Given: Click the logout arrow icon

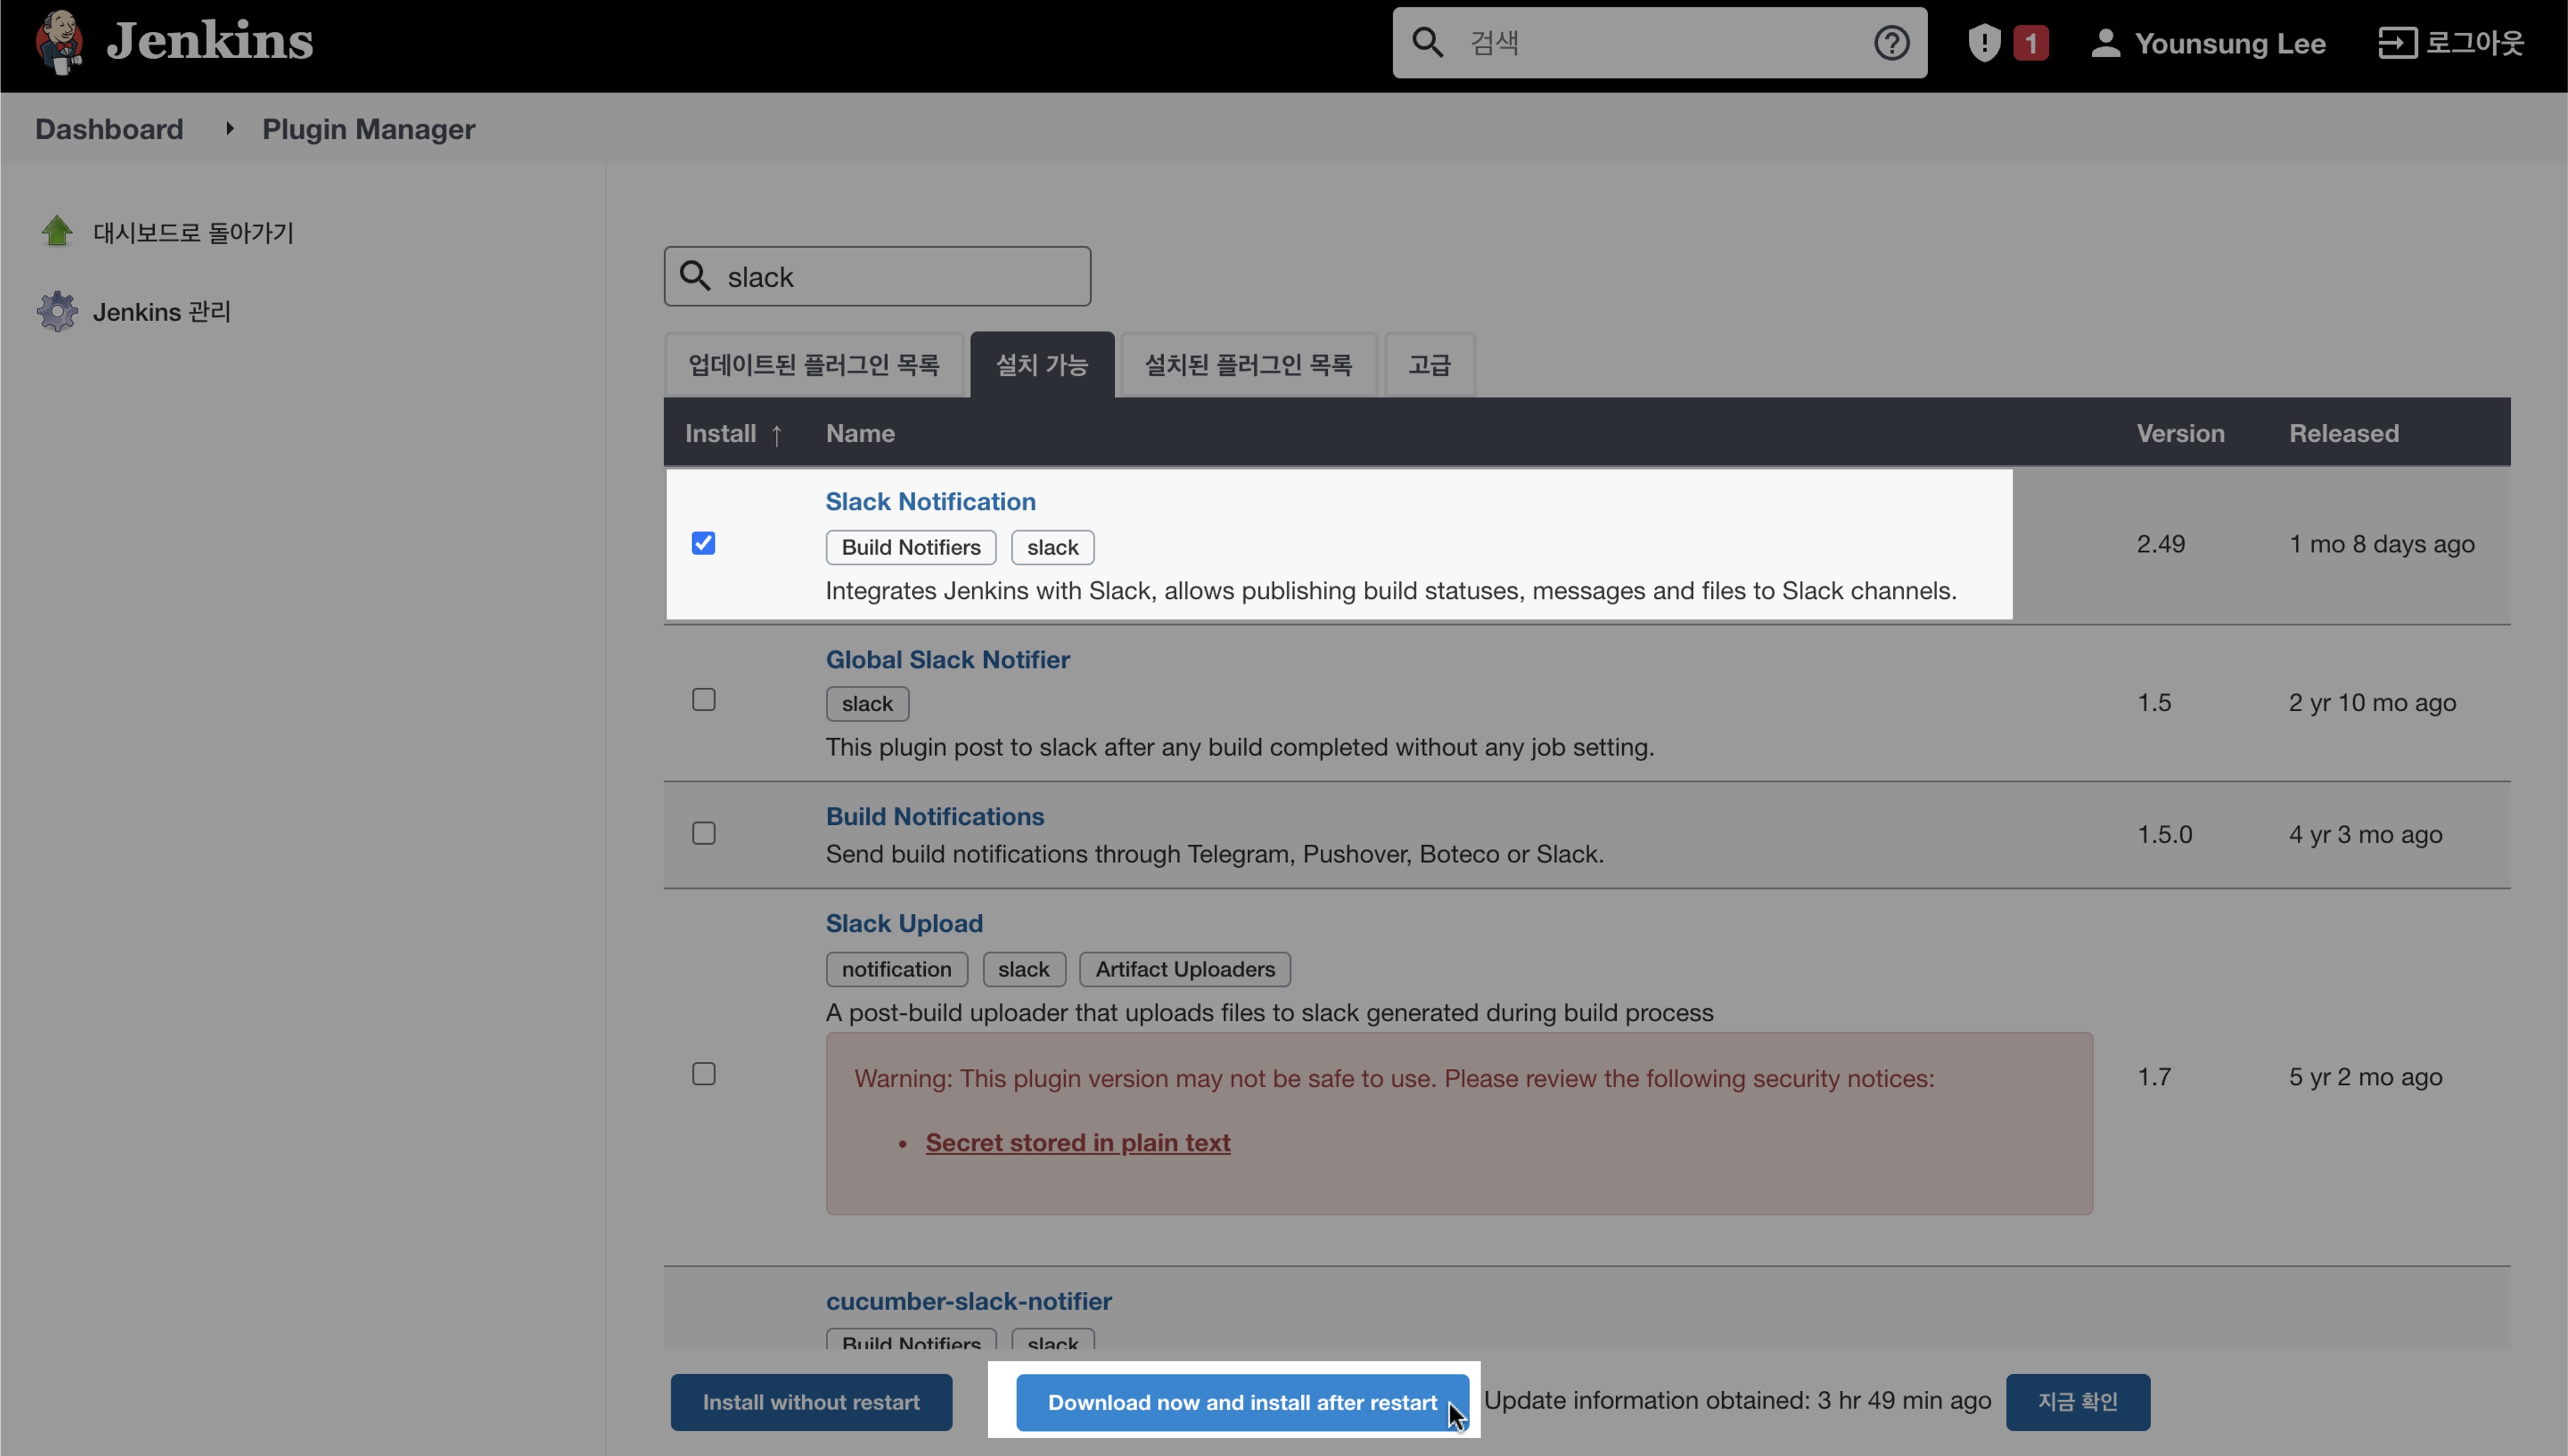Looking at the screenshot, I should tap(2397, 43).
